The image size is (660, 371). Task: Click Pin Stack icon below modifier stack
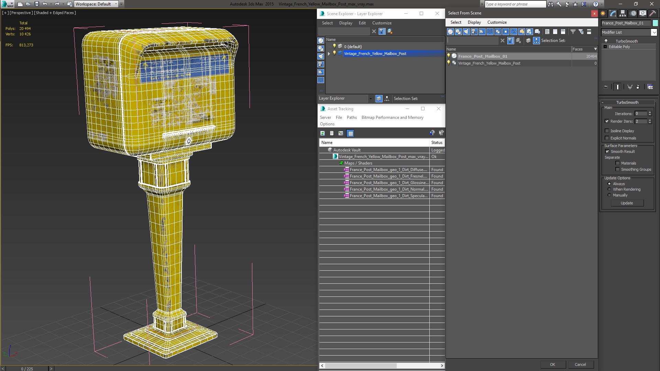tap(605, 87)
